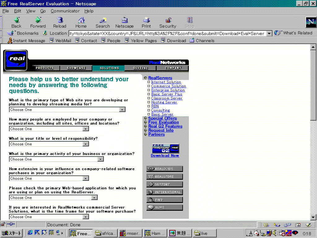Open WebMail from personal toolbar
Image resolution: width=317 pixels, height=238 pixels.
[60, 41]
